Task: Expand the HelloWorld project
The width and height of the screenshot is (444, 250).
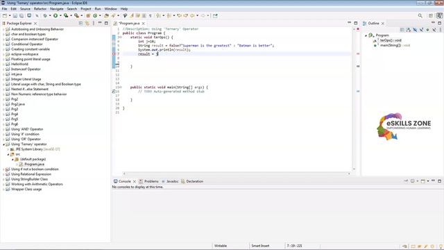Action: tap(3, 65)
